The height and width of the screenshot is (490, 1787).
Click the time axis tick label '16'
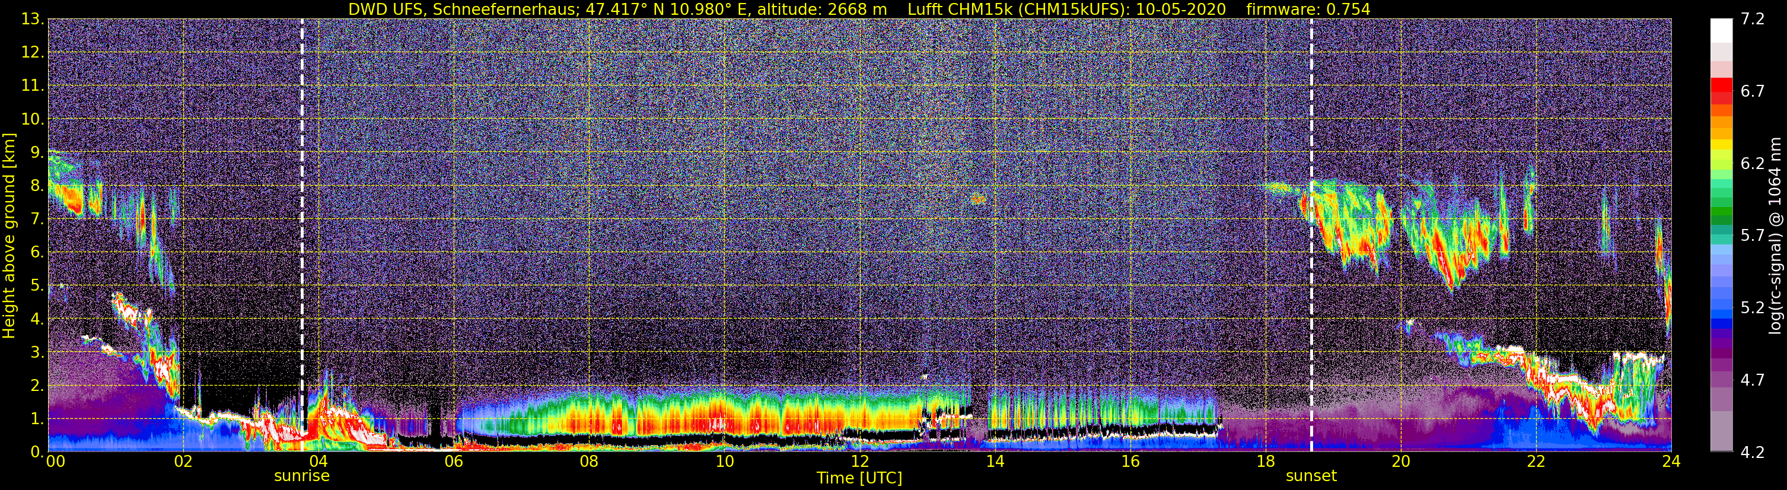coord(1130,462)
